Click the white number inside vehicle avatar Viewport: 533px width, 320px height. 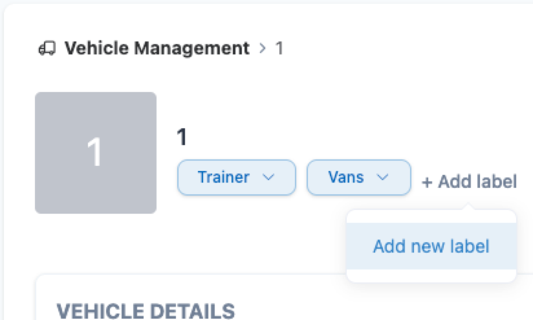click(95, 153)
